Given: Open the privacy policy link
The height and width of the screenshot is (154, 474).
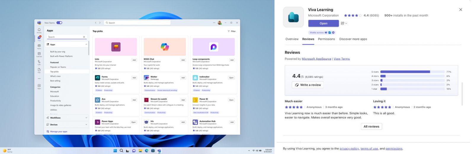Looking at the screenshot, I should pyautogui.click(x=349, y=149).
